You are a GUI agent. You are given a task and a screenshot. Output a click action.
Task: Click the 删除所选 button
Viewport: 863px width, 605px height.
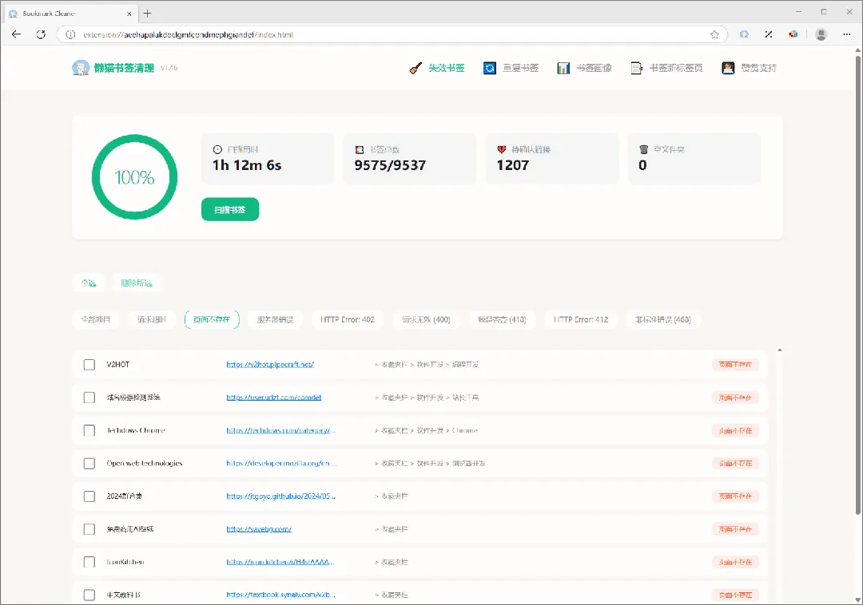pos(137,283)
